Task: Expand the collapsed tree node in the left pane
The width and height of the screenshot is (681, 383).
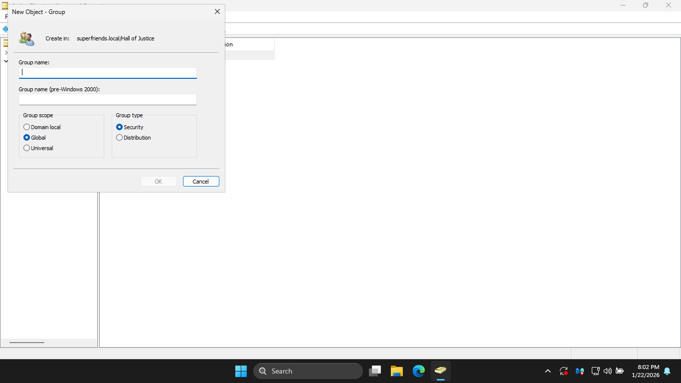Action: click(x=5, y=52)
